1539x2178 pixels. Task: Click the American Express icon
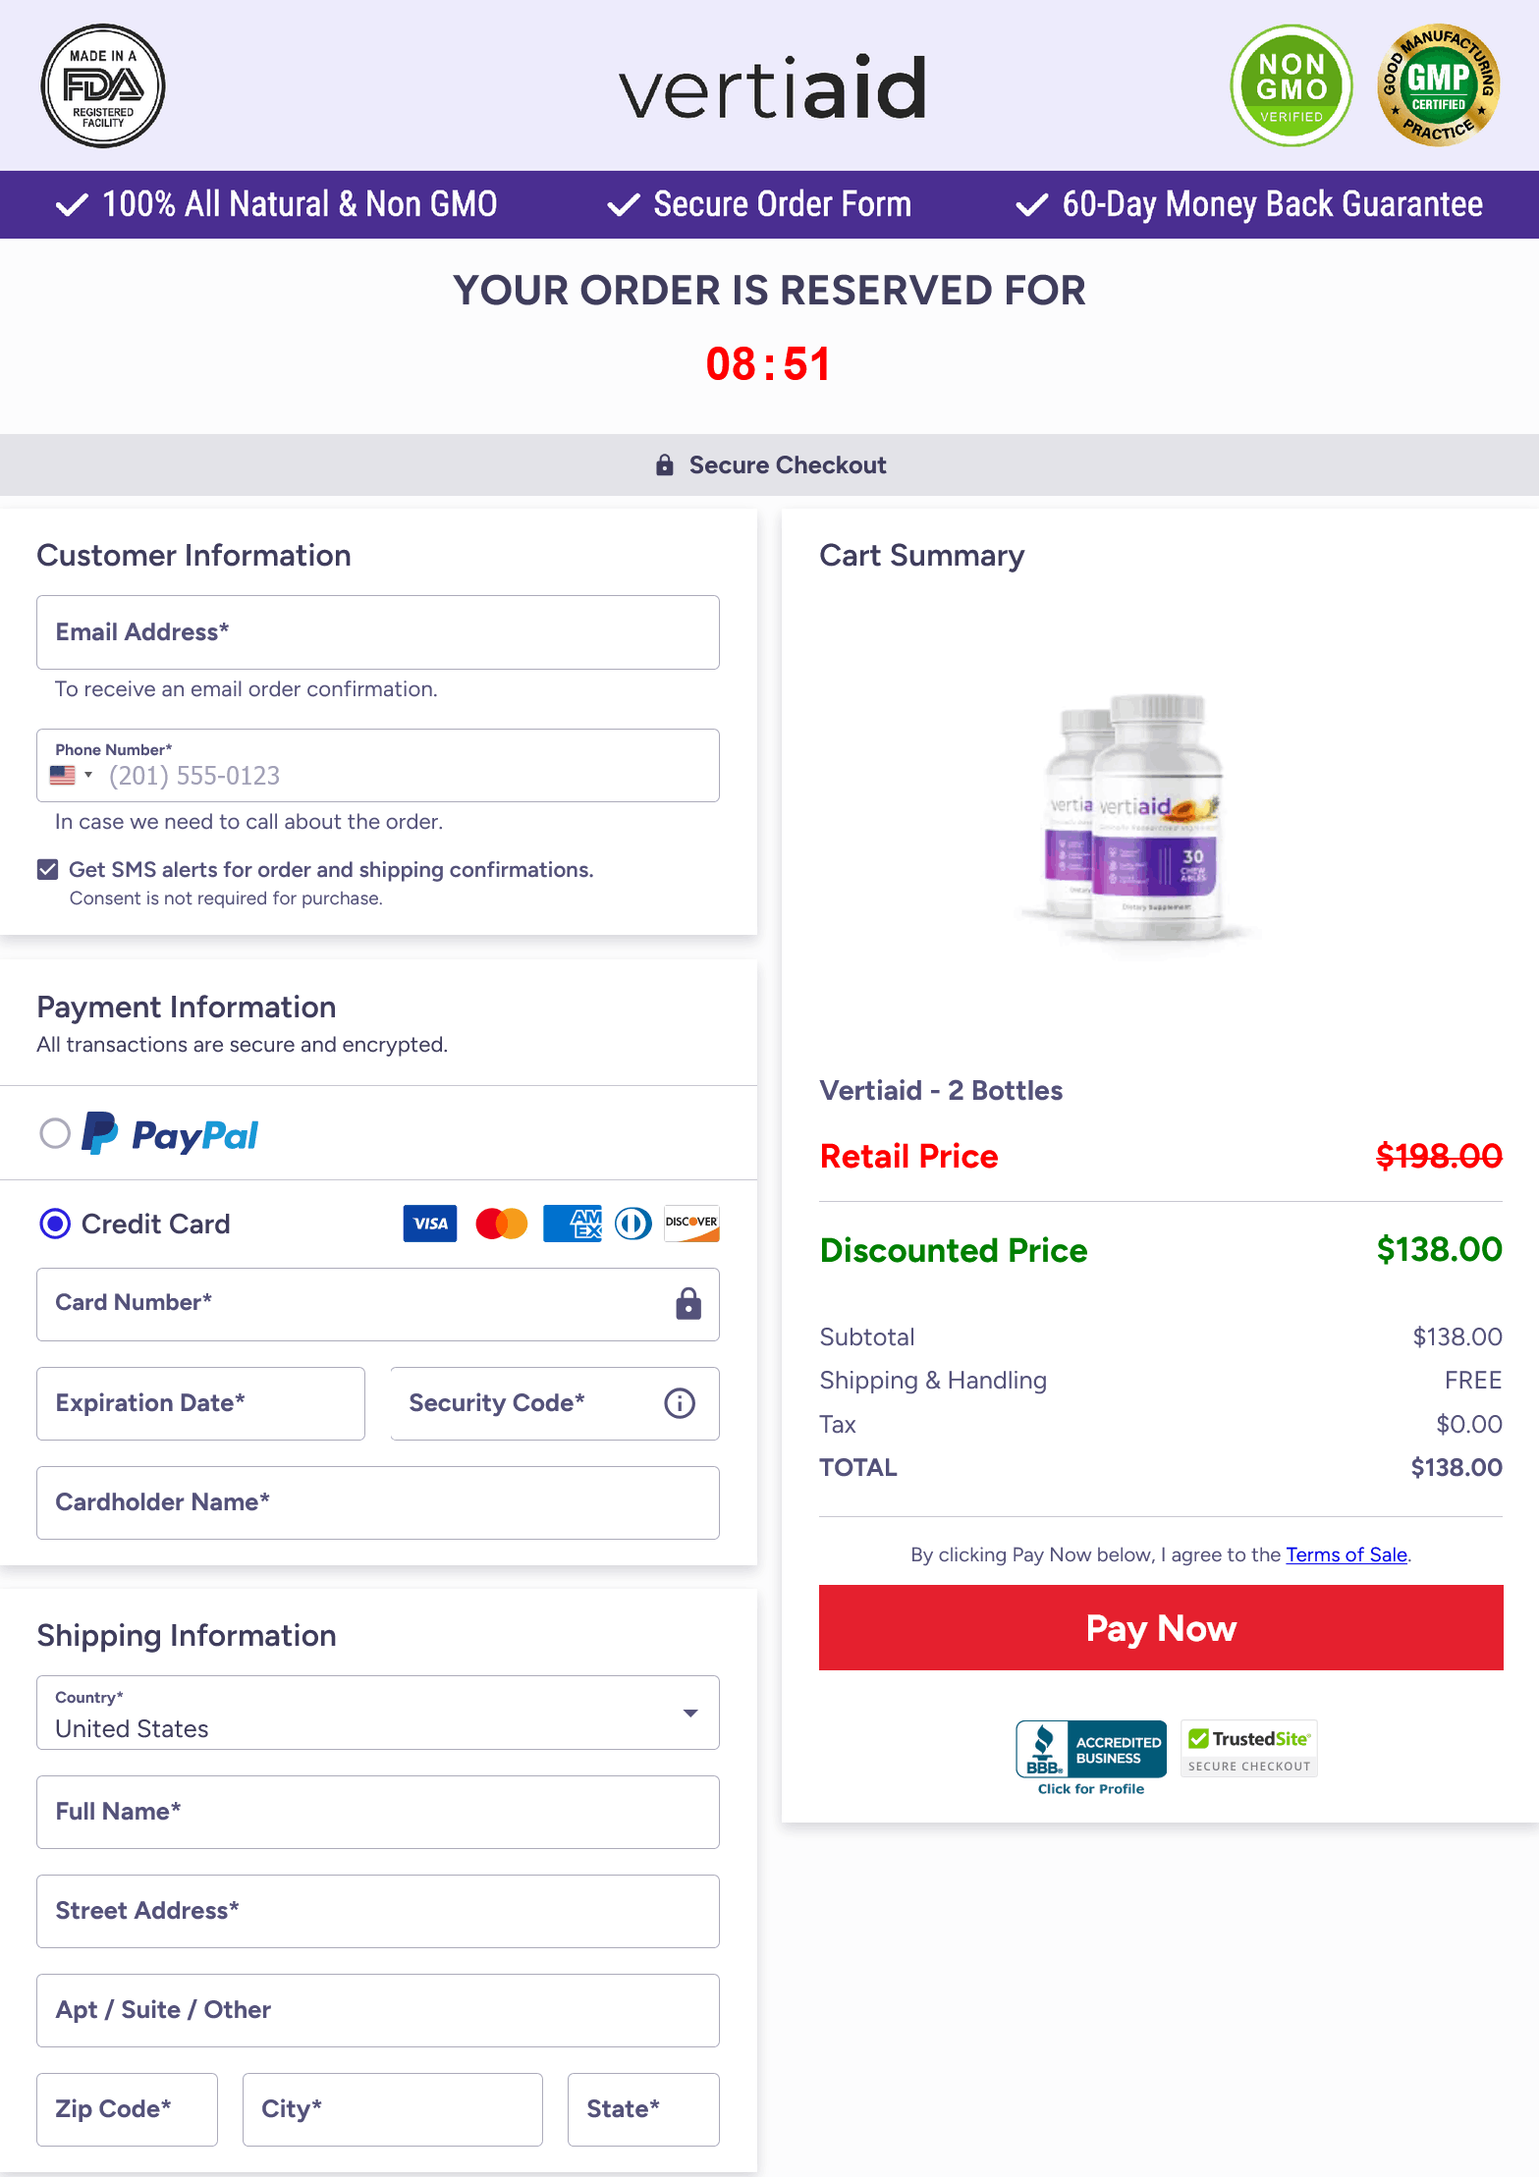click(x=572, y=1223)
